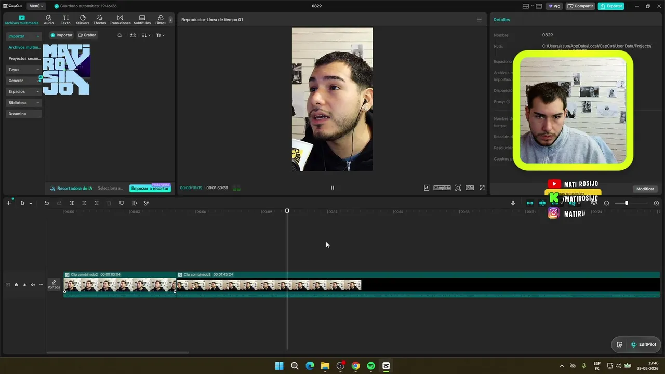Switch the media grid view layout
665x374 pixels.
pos(133,35)
